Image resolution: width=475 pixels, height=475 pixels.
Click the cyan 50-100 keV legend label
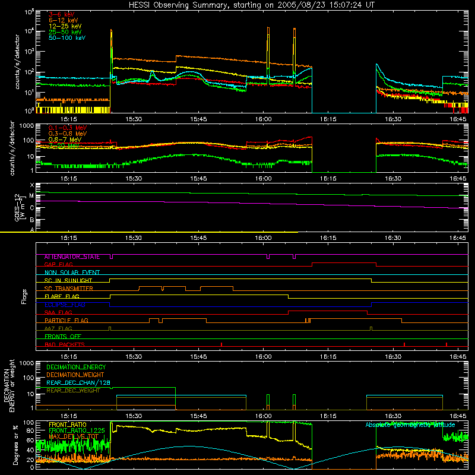(x=67, y=38)
